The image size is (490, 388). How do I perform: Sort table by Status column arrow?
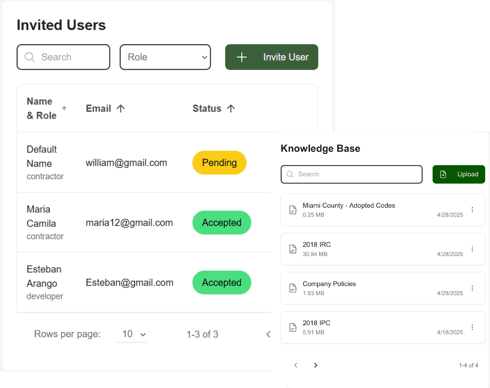click(x=231, y=108)
